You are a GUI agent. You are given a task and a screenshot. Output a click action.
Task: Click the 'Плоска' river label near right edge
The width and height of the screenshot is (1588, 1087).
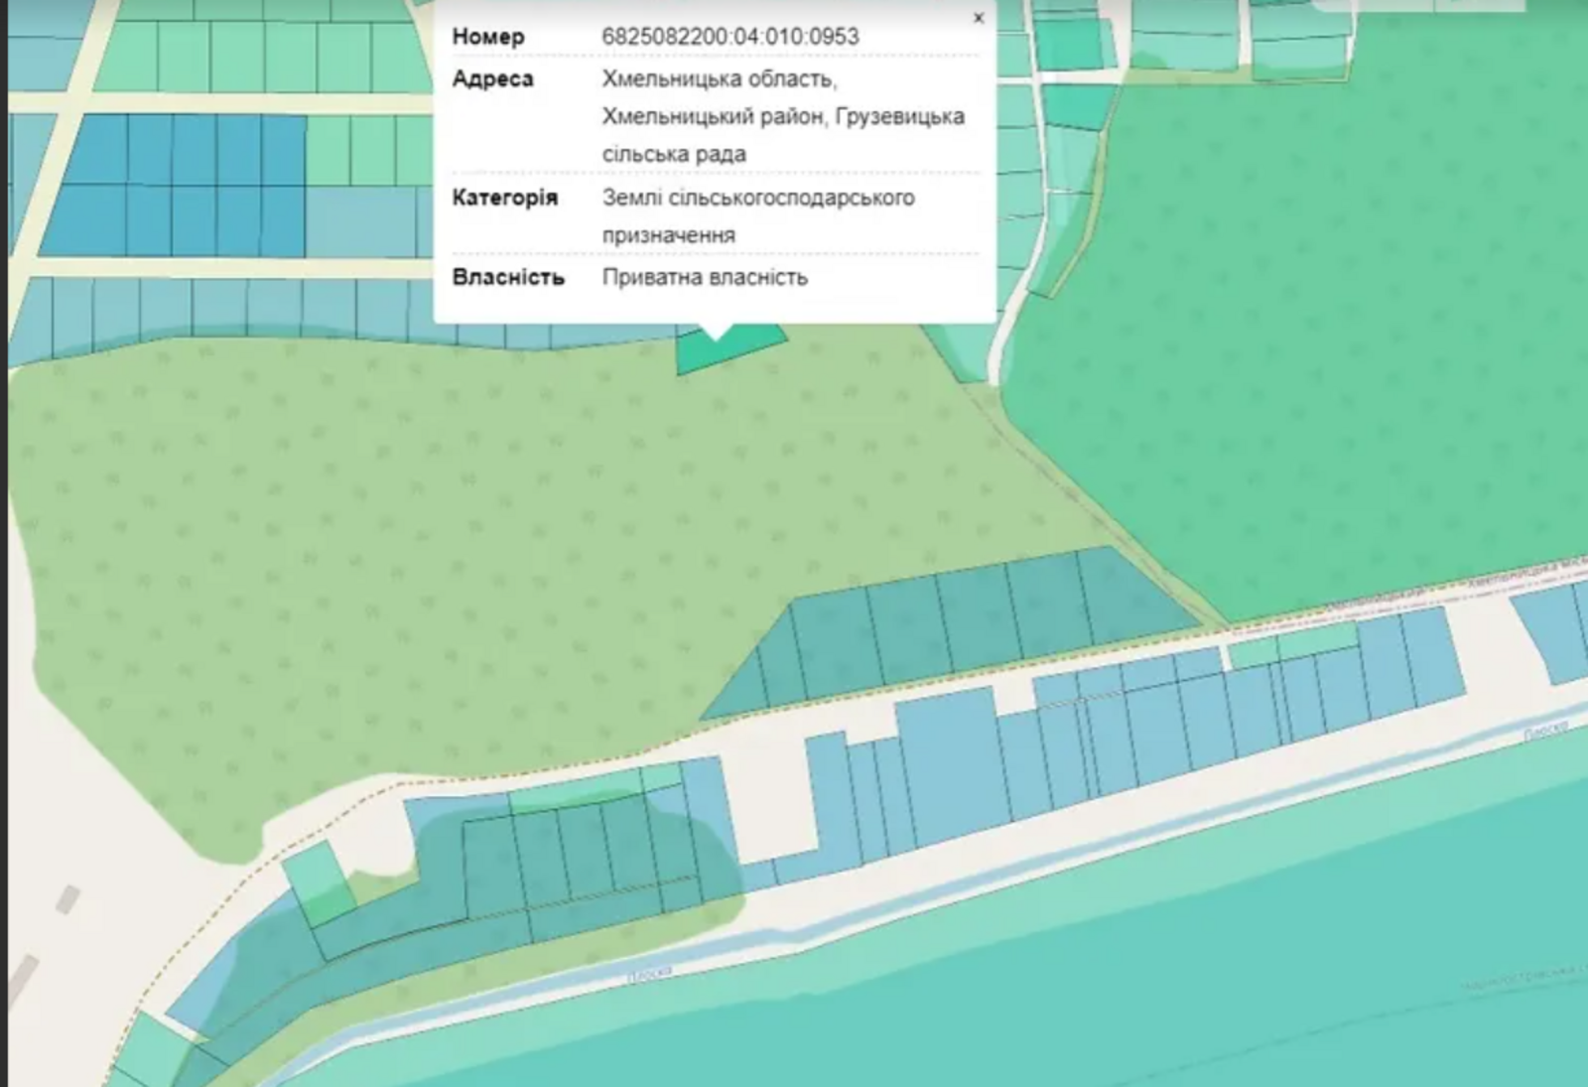[x=1544, y=731]
